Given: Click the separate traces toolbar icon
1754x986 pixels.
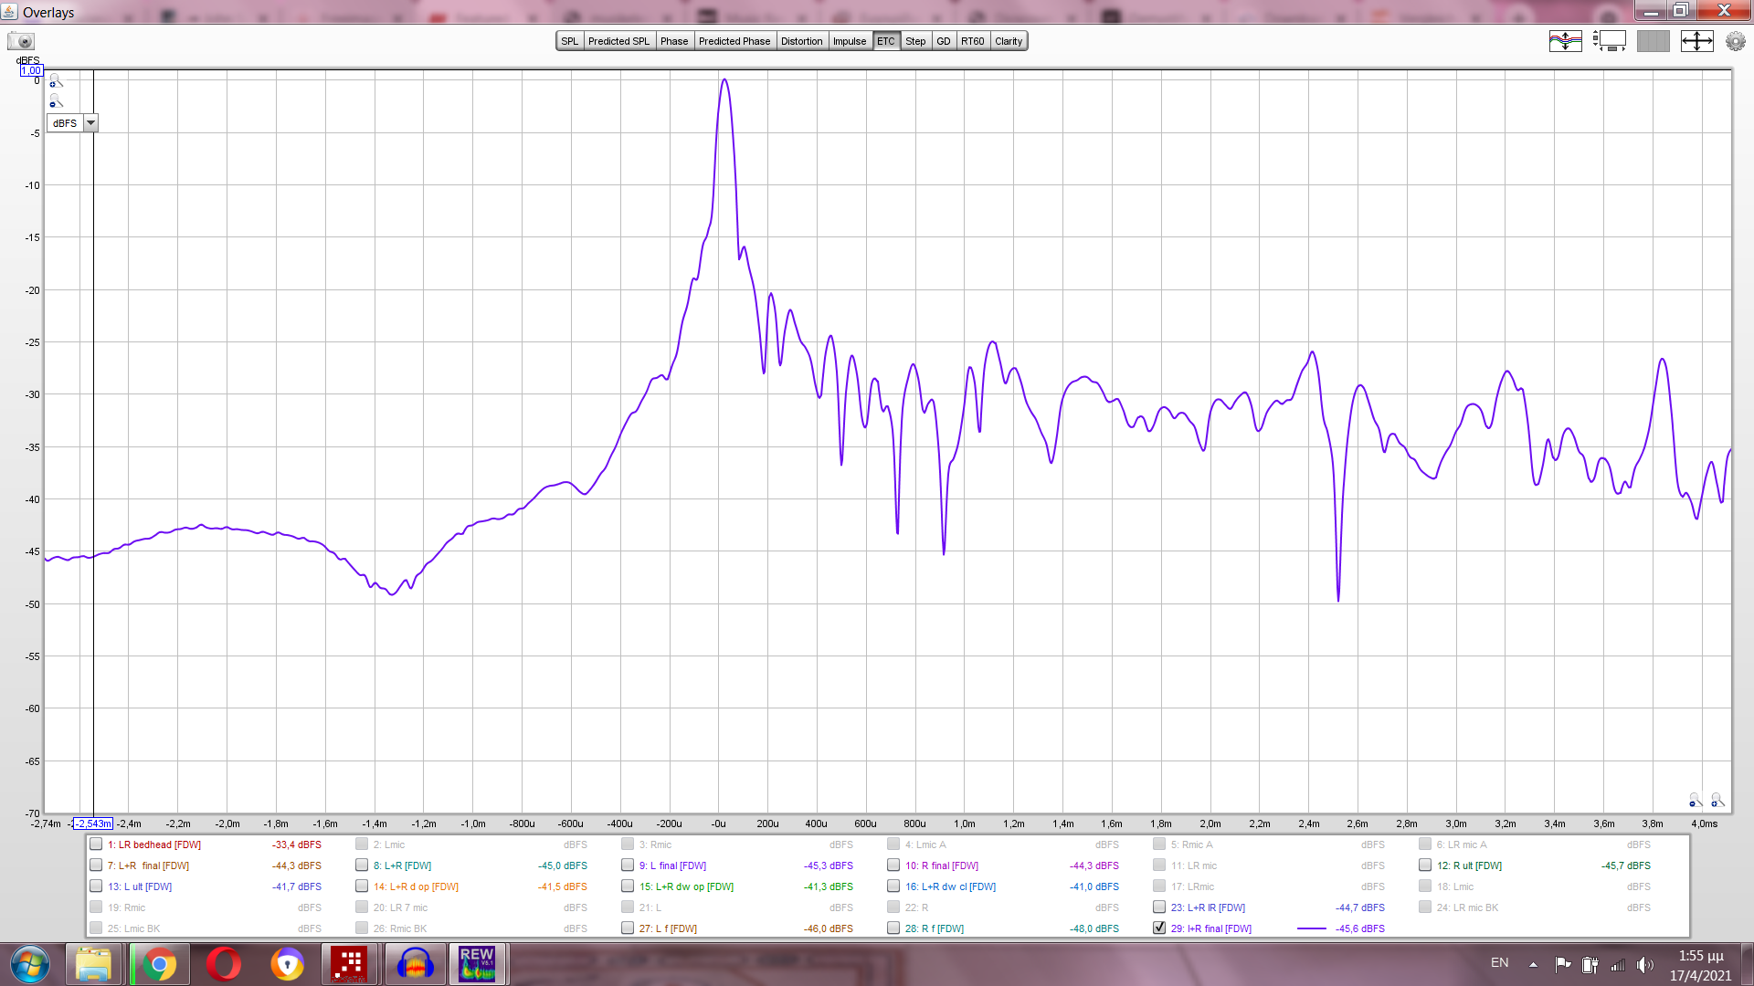Looking at the screenshot, I should pos(1565,41).
